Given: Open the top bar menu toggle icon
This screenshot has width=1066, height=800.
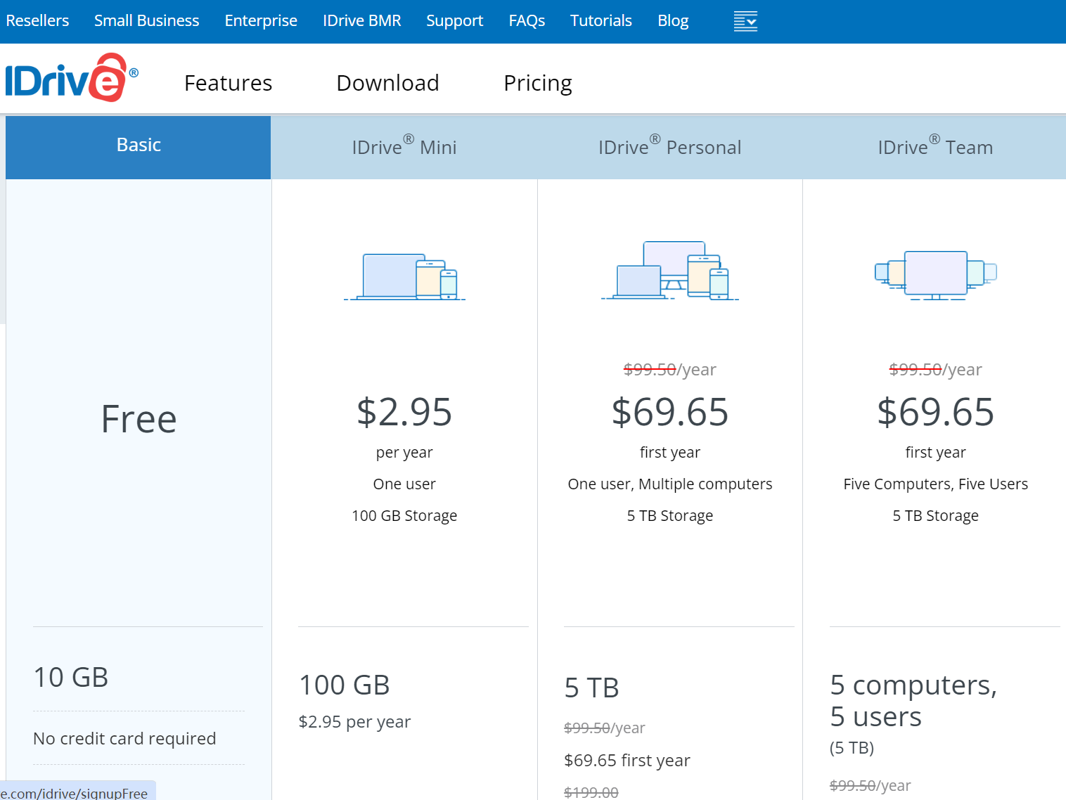Looking at the screenshot, I should point(745,21).
